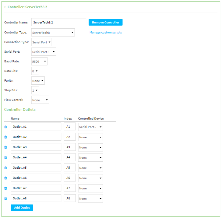
Task: Delete Outlet .A3 with trash icon
Action: [x=6, y=147]
